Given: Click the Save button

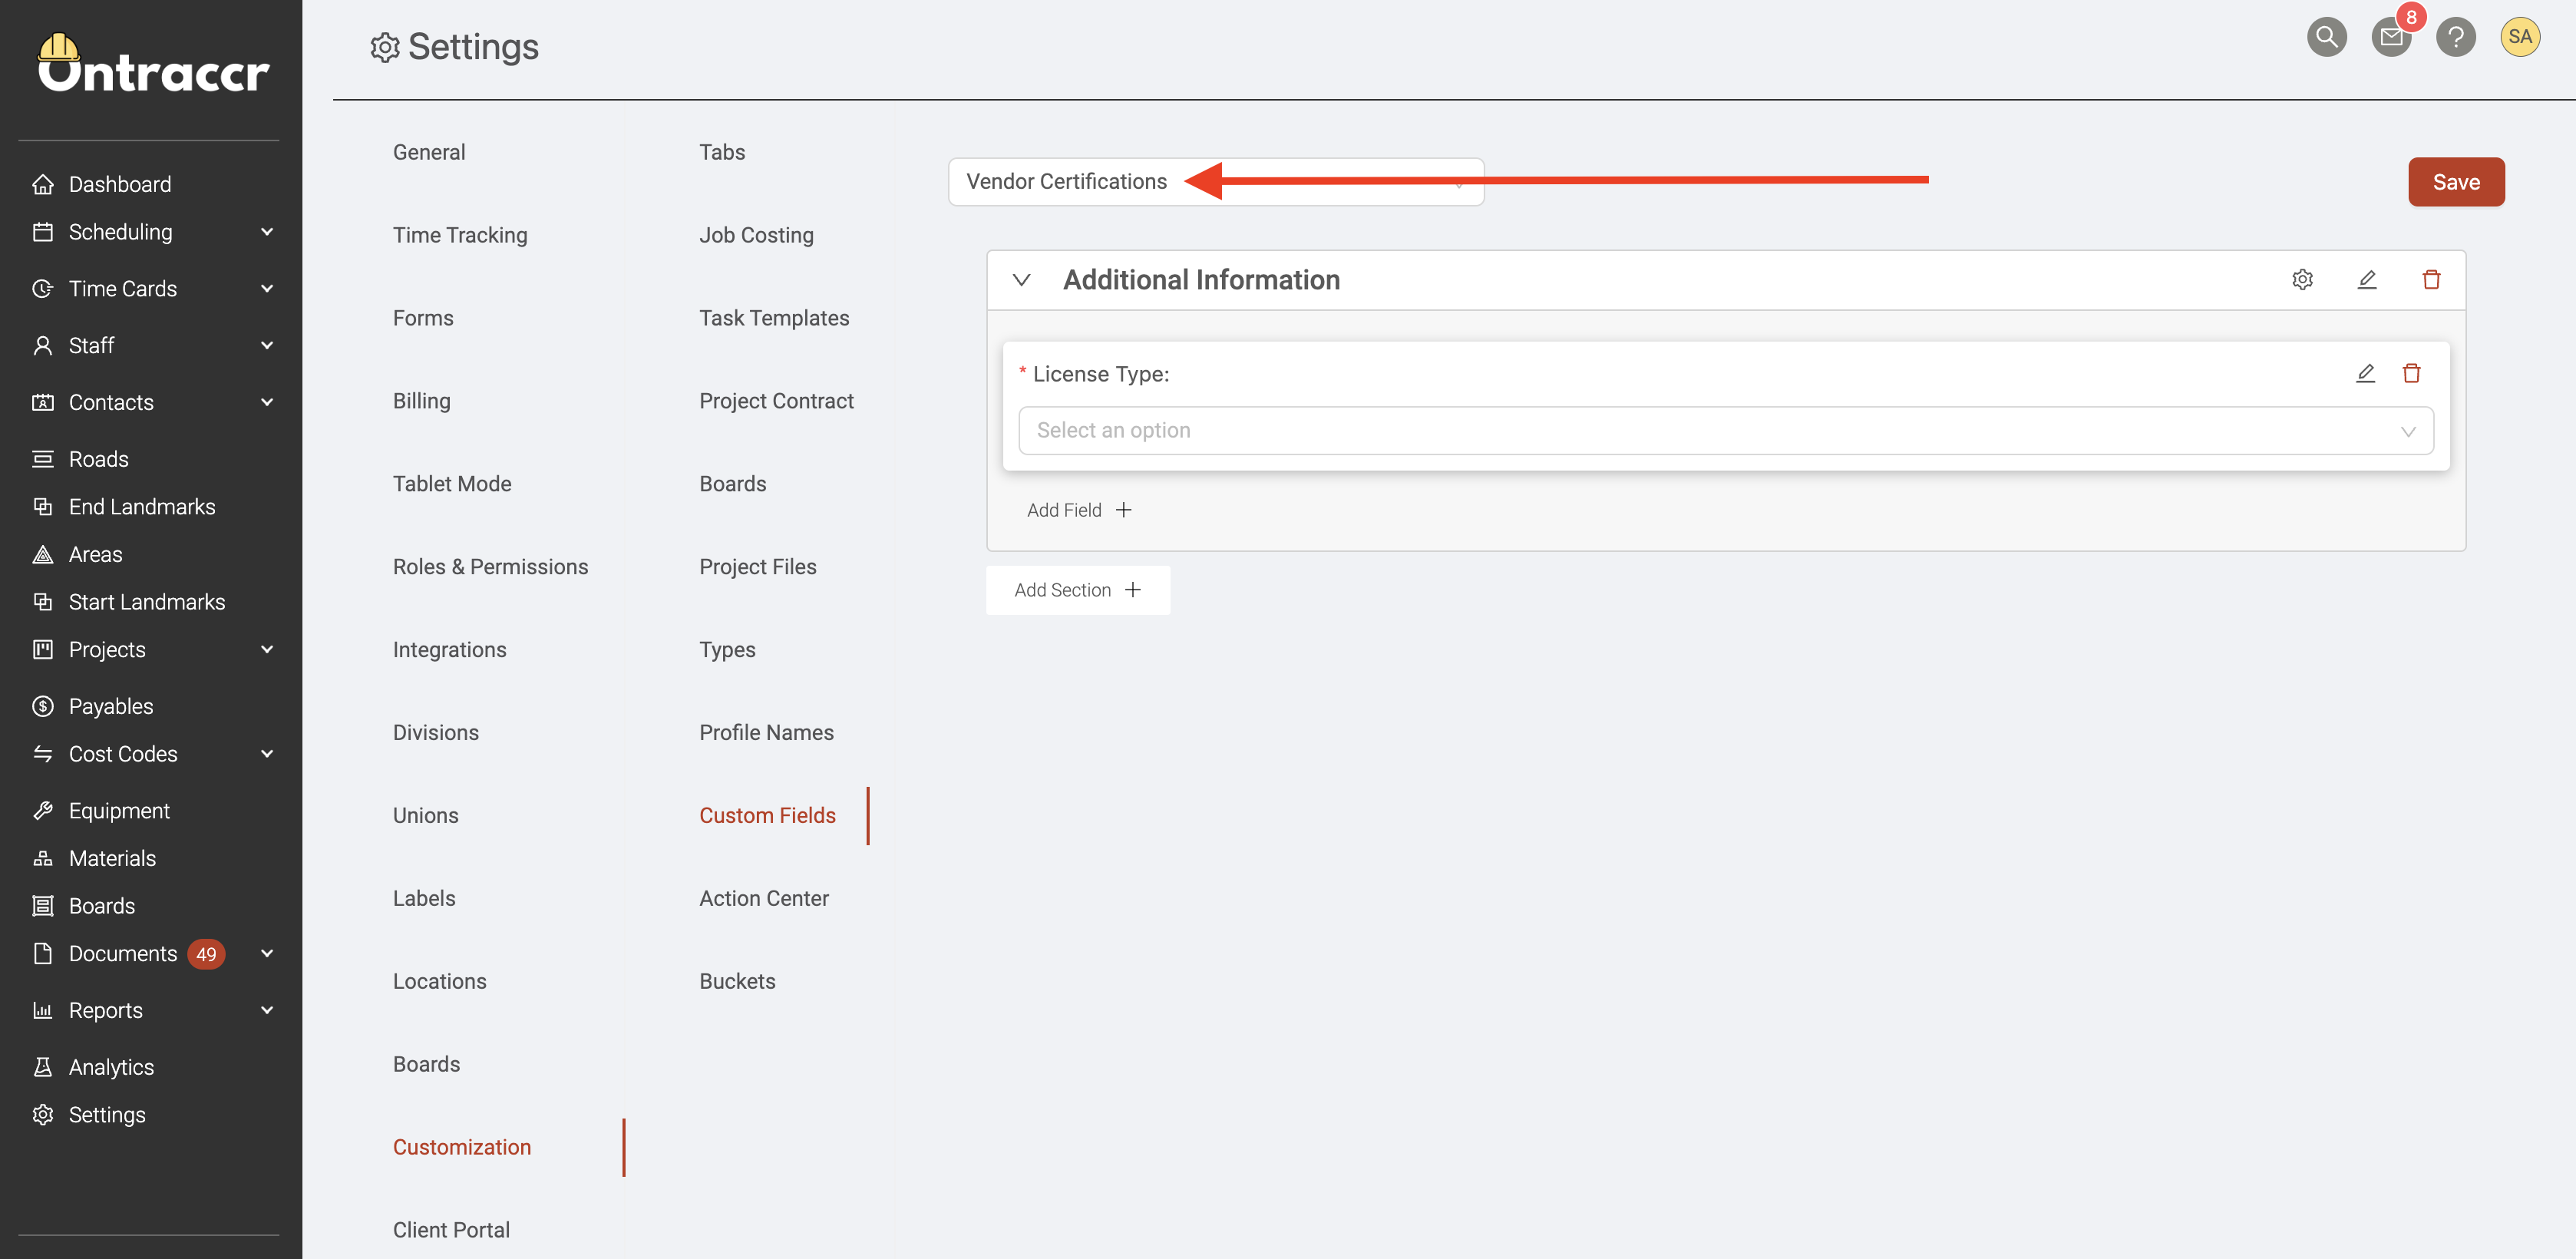Looking at the screenshot, I should tap(2456, 182).
